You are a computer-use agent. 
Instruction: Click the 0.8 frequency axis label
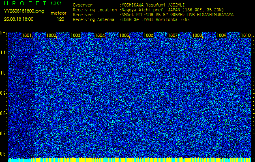click(3, 113)
